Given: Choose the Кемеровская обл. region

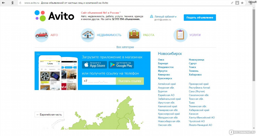Looking at the screenshot, I should pyautogui.click(x=168, y=110).
